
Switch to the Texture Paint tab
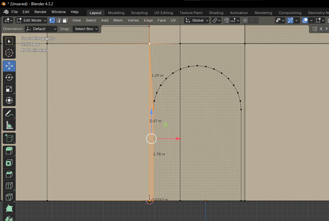tap(191, 13)
